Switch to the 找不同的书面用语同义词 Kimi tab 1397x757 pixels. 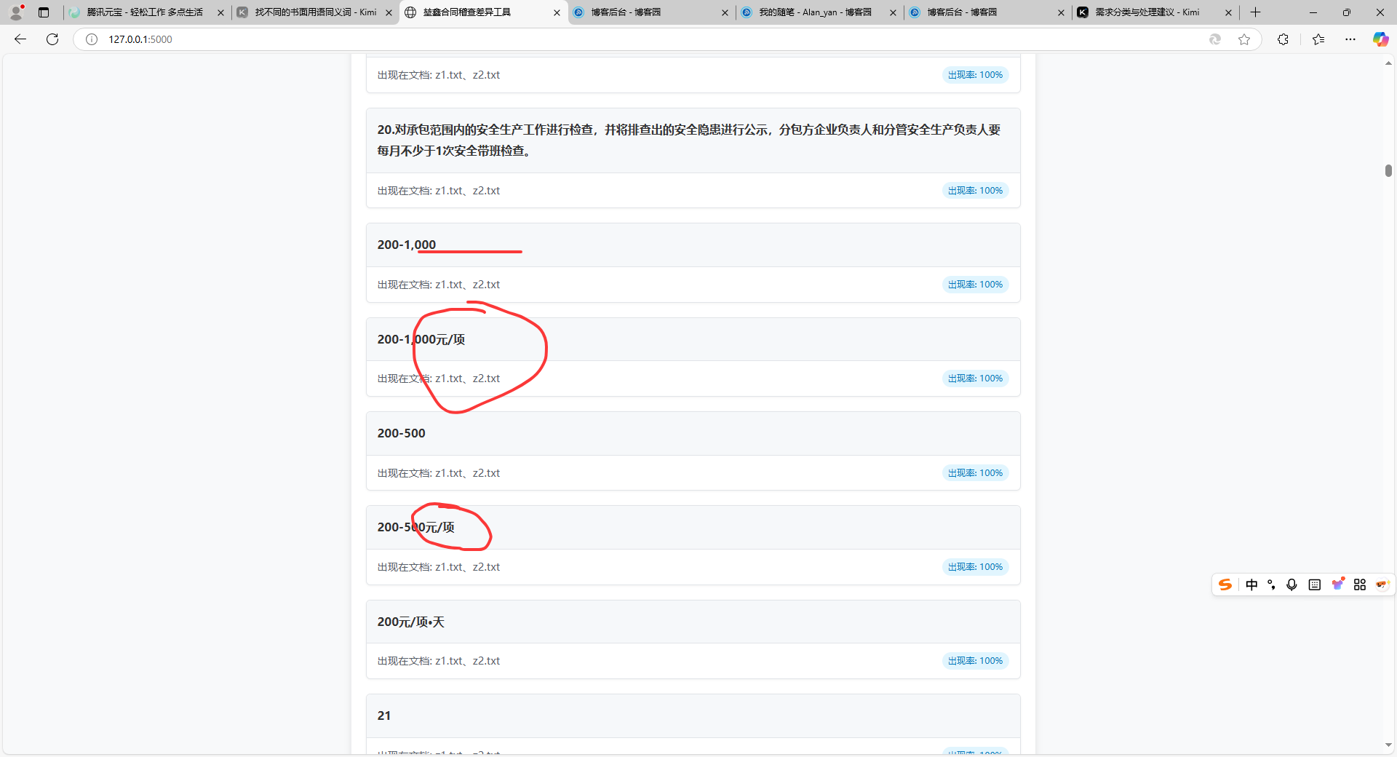click(315, 12)
